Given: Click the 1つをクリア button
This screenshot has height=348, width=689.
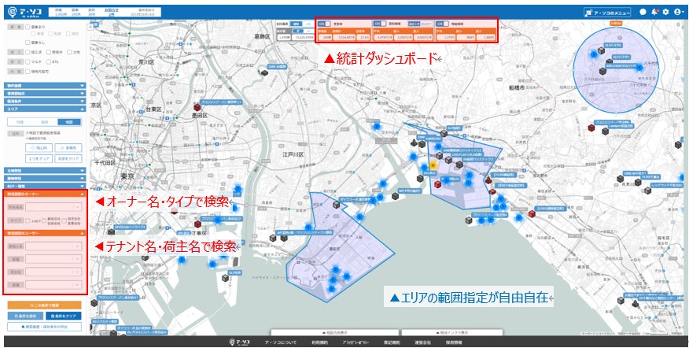Looking at the screenshot, I should click(39, 158).
